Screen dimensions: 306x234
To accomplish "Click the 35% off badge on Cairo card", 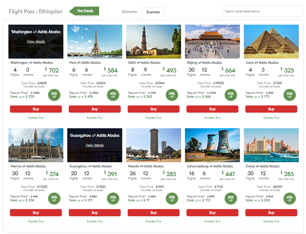I will 289,95.
